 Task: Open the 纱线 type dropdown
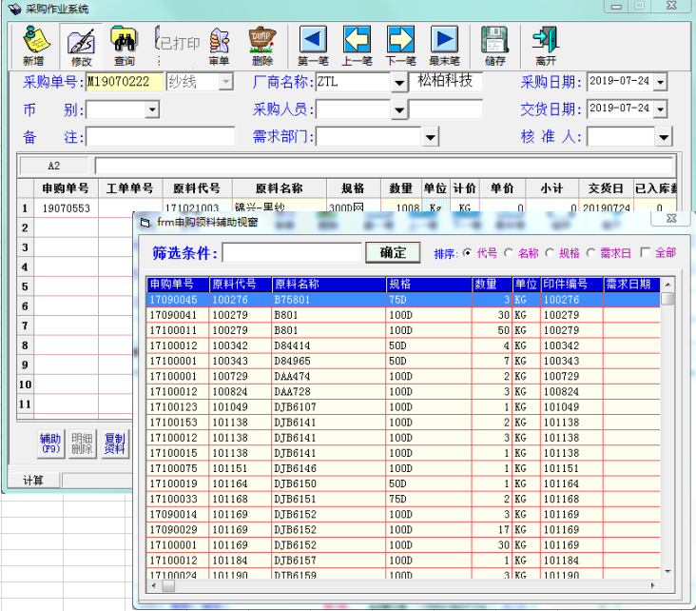(x=226, y=82)
